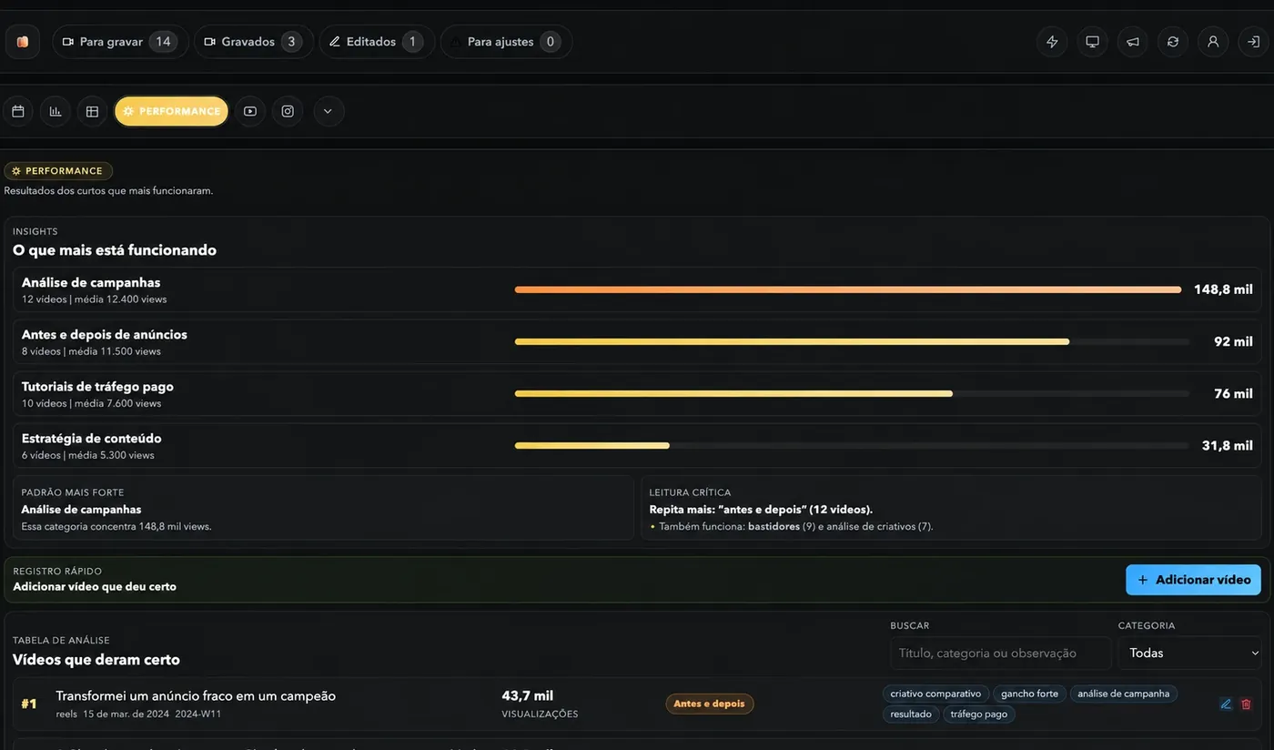Click the Antes e depois category badge
The width and height of the screenshot is (1274, 750).
click(710, 704)
